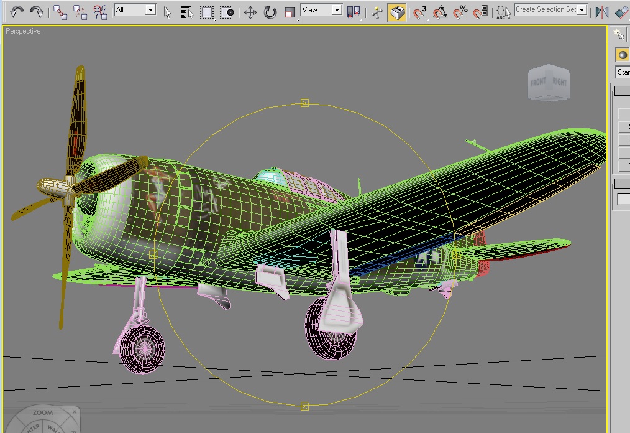This screenshot has height=433, width=630.
Task: Activate the Unlink Selection tool
Action: pos(80,12)
